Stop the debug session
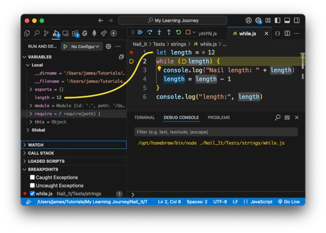The image size is (326, 233). click(188, 32)
